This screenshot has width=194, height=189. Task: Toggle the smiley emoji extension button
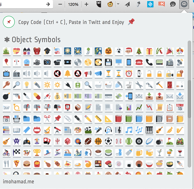point(184,4)
